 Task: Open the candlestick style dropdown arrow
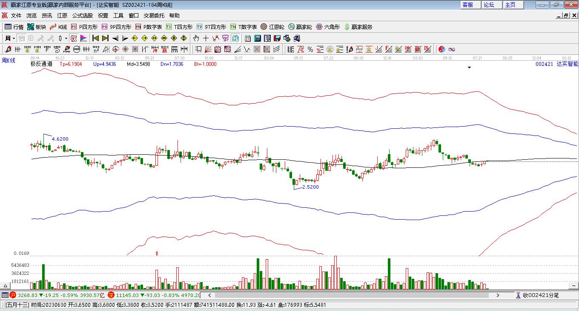pyautogui.click(x=66, y=38)
